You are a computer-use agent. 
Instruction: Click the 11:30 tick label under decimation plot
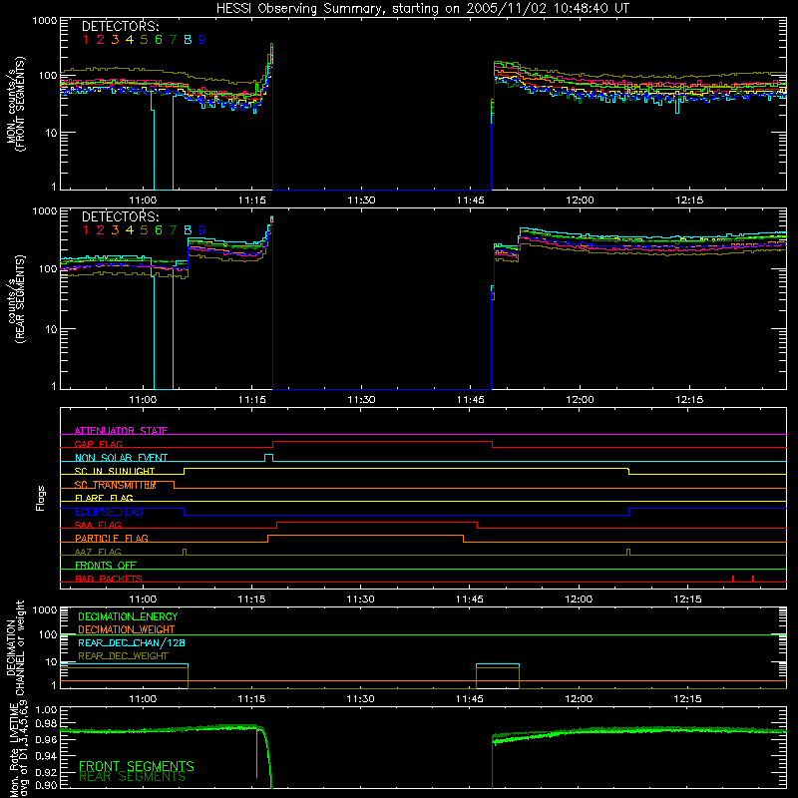coord(360,699)
